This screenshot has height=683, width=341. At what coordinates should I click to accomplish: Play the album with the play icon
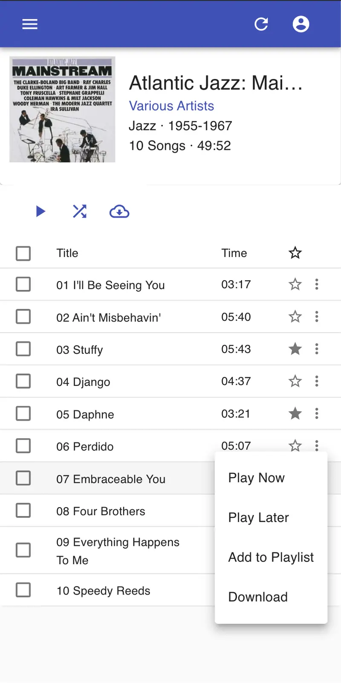[x=40, y=212]
